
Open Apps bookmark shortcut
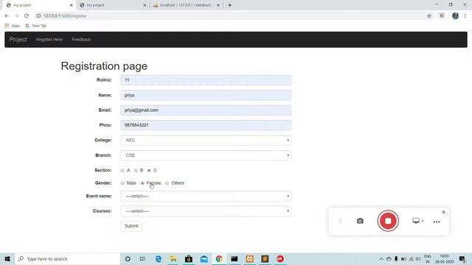[x=13, y=26]
